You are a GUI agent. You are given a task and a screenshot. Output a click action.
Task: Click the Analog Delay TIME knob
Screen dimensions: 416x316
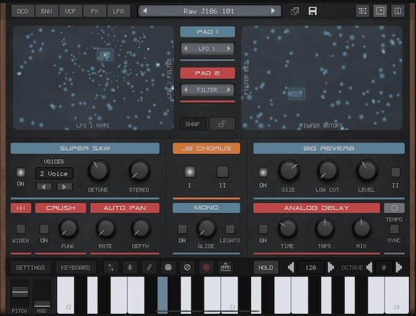(287, 228)
